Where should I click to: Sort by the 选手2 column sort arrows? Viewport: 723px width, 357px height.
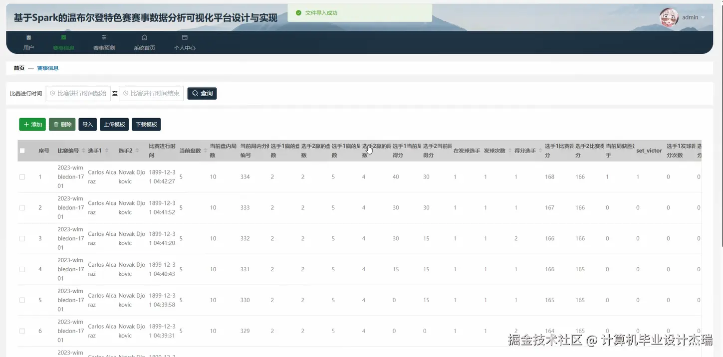[137, 151]
